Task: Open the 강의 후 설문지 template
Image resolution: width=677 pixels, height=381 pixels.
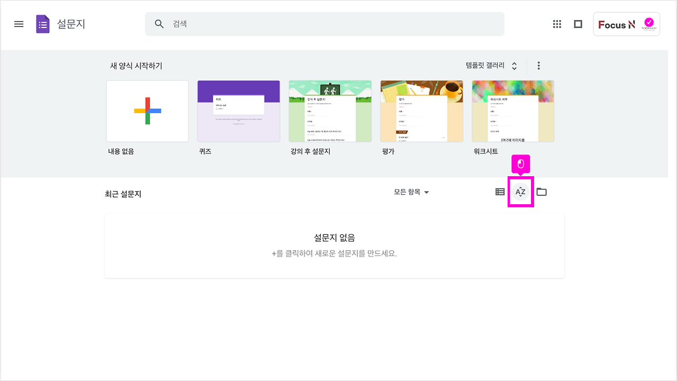Action: (330, 111)
